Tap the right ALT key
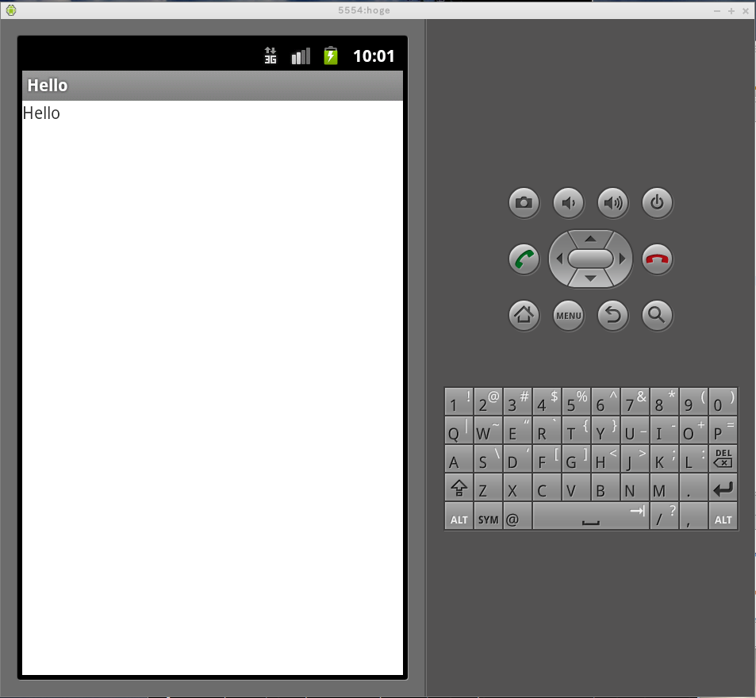 tap(723, 516)
